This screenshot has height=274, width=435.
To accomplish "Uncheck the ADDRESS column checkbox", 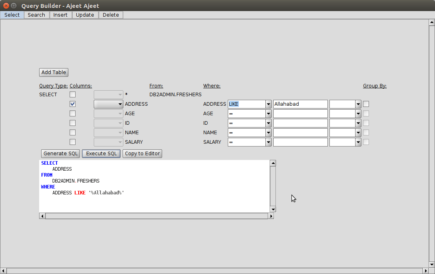I will (x=72, y=104).
